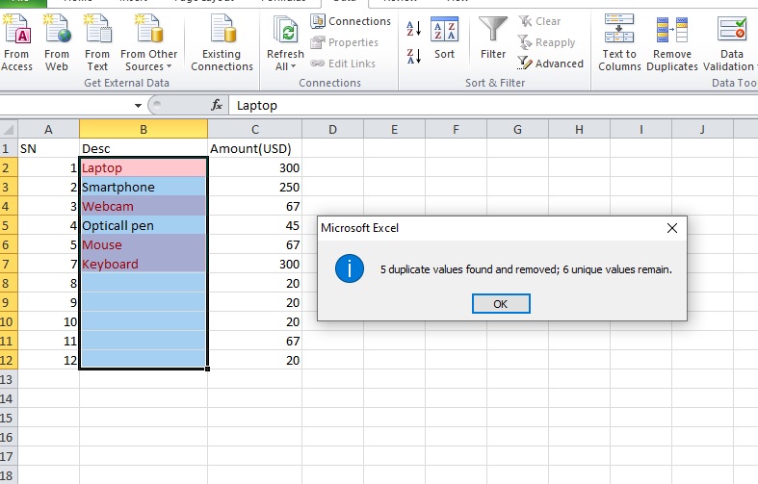
Task: Click Clear filter option
Action: click(539, 21)
